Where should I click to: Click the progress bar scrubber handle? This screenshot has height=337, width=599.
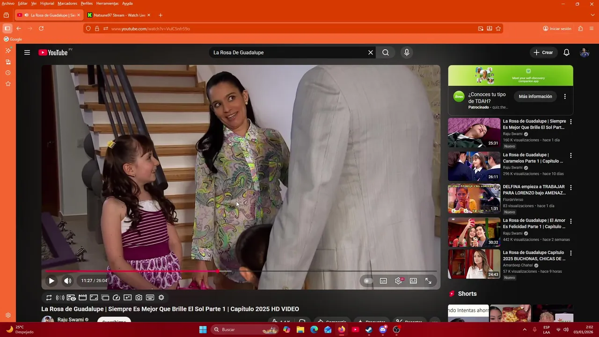click(x=218, y=271)
